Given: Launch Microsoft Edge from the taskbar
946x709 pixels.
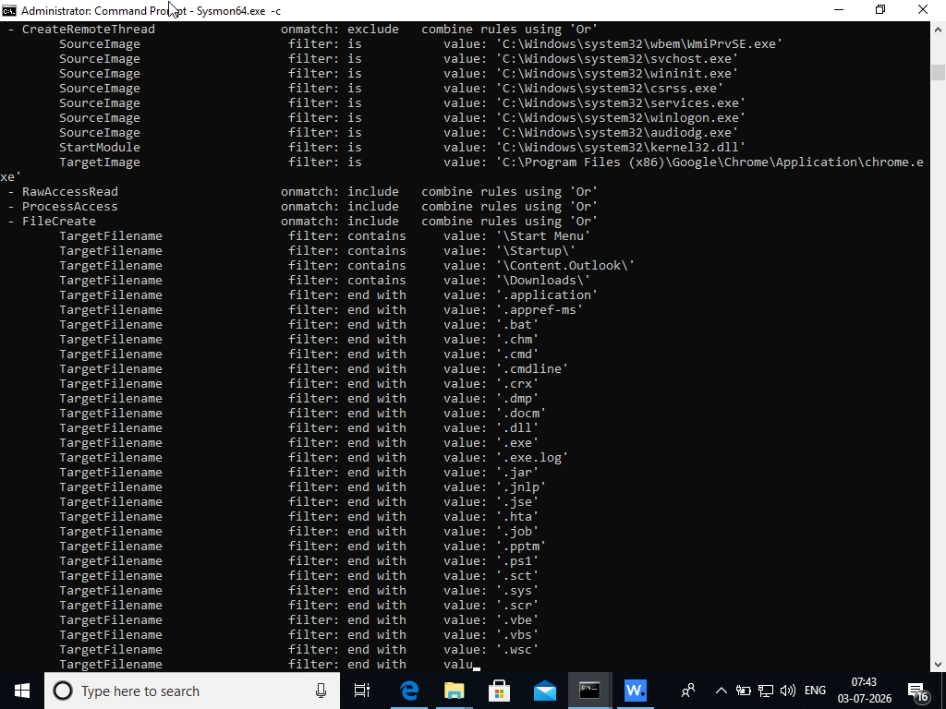Looking at the screenshot, I should tap(409, 691).
